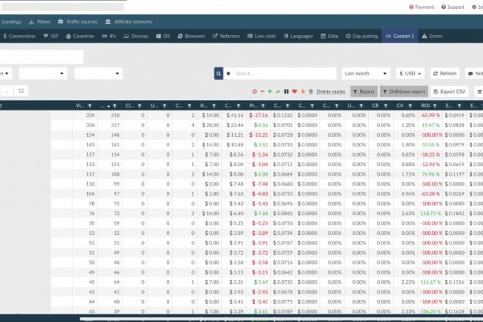Go to page 12 in pagination
483x322 pixels.
pyautogui.click(x=20, y=91)
